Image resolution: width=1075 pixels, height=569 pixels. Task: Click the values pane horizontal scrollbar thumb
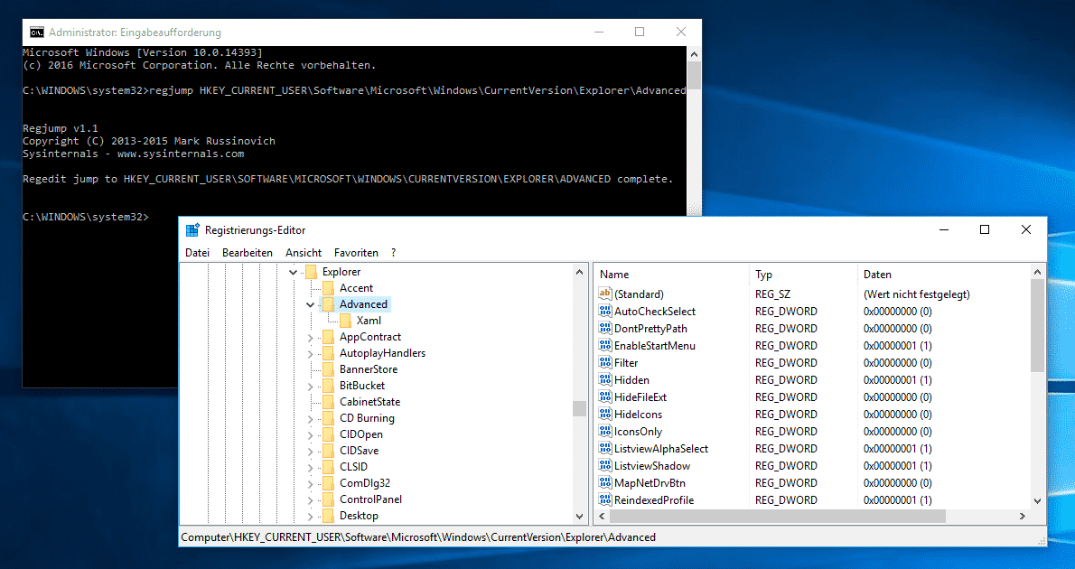tap(778, 516)
